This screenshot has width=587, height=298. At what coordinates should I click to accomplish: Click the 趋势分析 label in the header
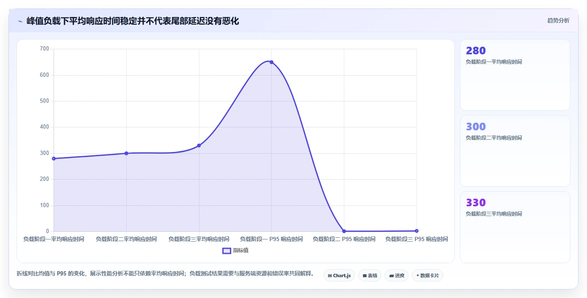pos(558,20)
